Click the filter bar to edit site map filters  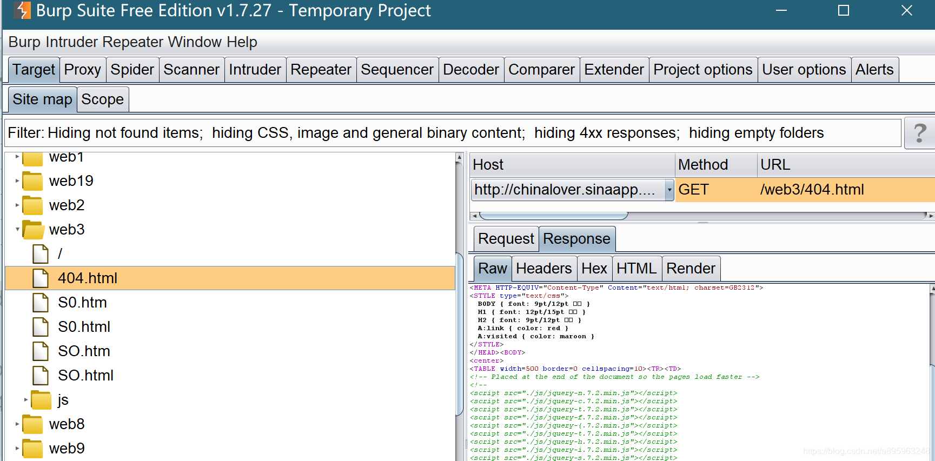[453, 133]
